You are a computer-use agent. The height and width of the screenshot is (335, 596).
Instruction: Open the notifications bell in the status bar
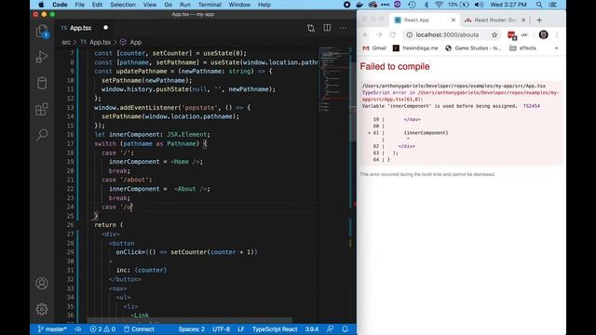click(x=345, y=329)
